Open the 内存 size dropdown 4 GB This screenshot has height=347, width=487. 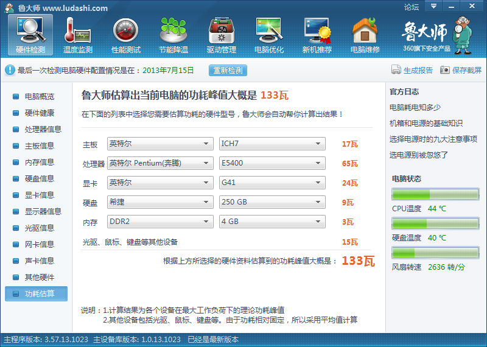pyautogui.click(x=272, y=222)
